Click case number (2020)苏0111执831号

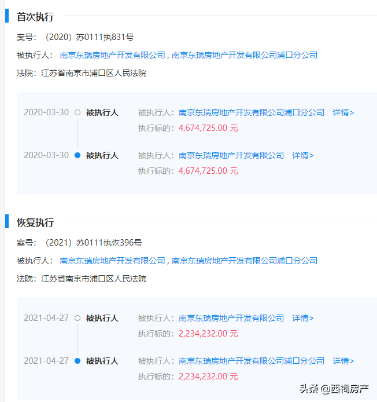pos(89,37)
